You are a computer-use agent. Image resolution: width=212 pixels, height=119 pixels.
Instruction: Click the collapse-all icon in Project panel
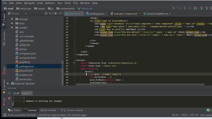pos(50,13)
